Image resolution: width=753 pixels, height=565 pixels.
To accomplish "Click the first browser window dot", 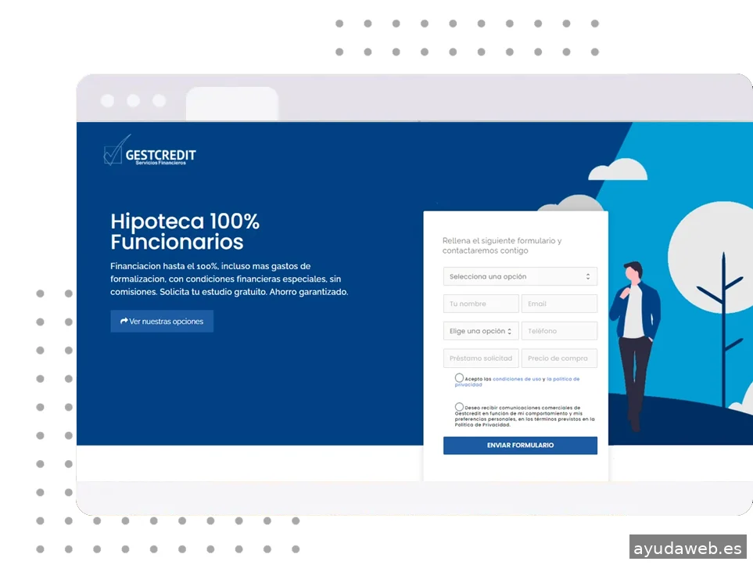I will (108, 101).
